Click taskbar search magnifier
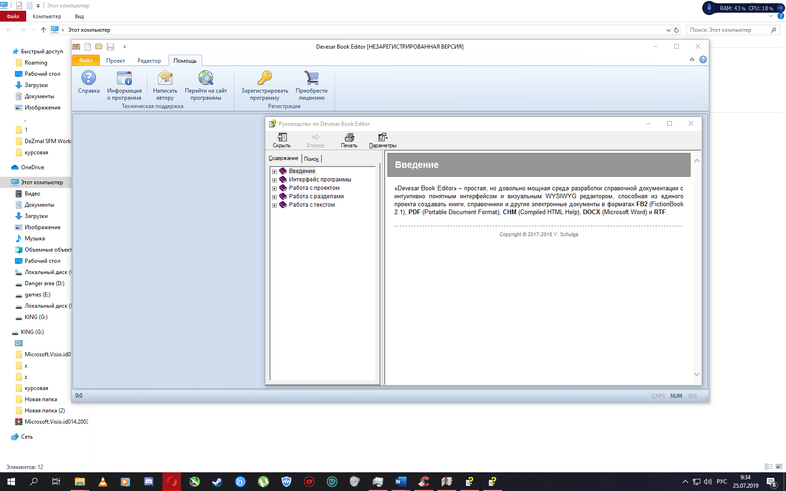 (34, 482)
